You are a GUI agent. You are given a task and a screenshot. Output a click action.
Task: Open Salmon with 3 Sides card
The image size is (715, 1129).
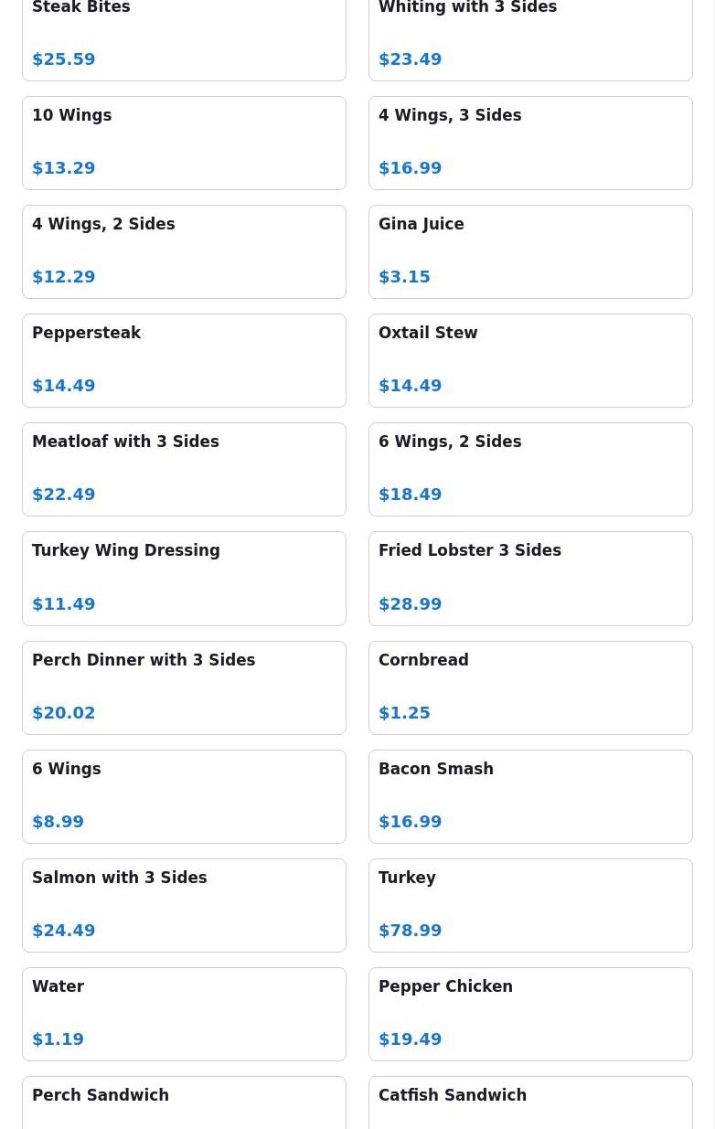pos(184,905)
